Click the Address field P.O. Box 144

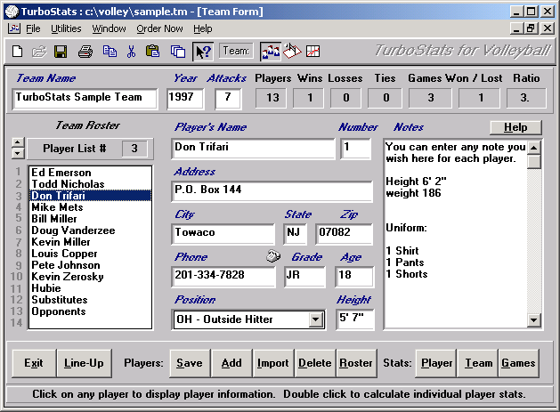click(x=272, y=191)
